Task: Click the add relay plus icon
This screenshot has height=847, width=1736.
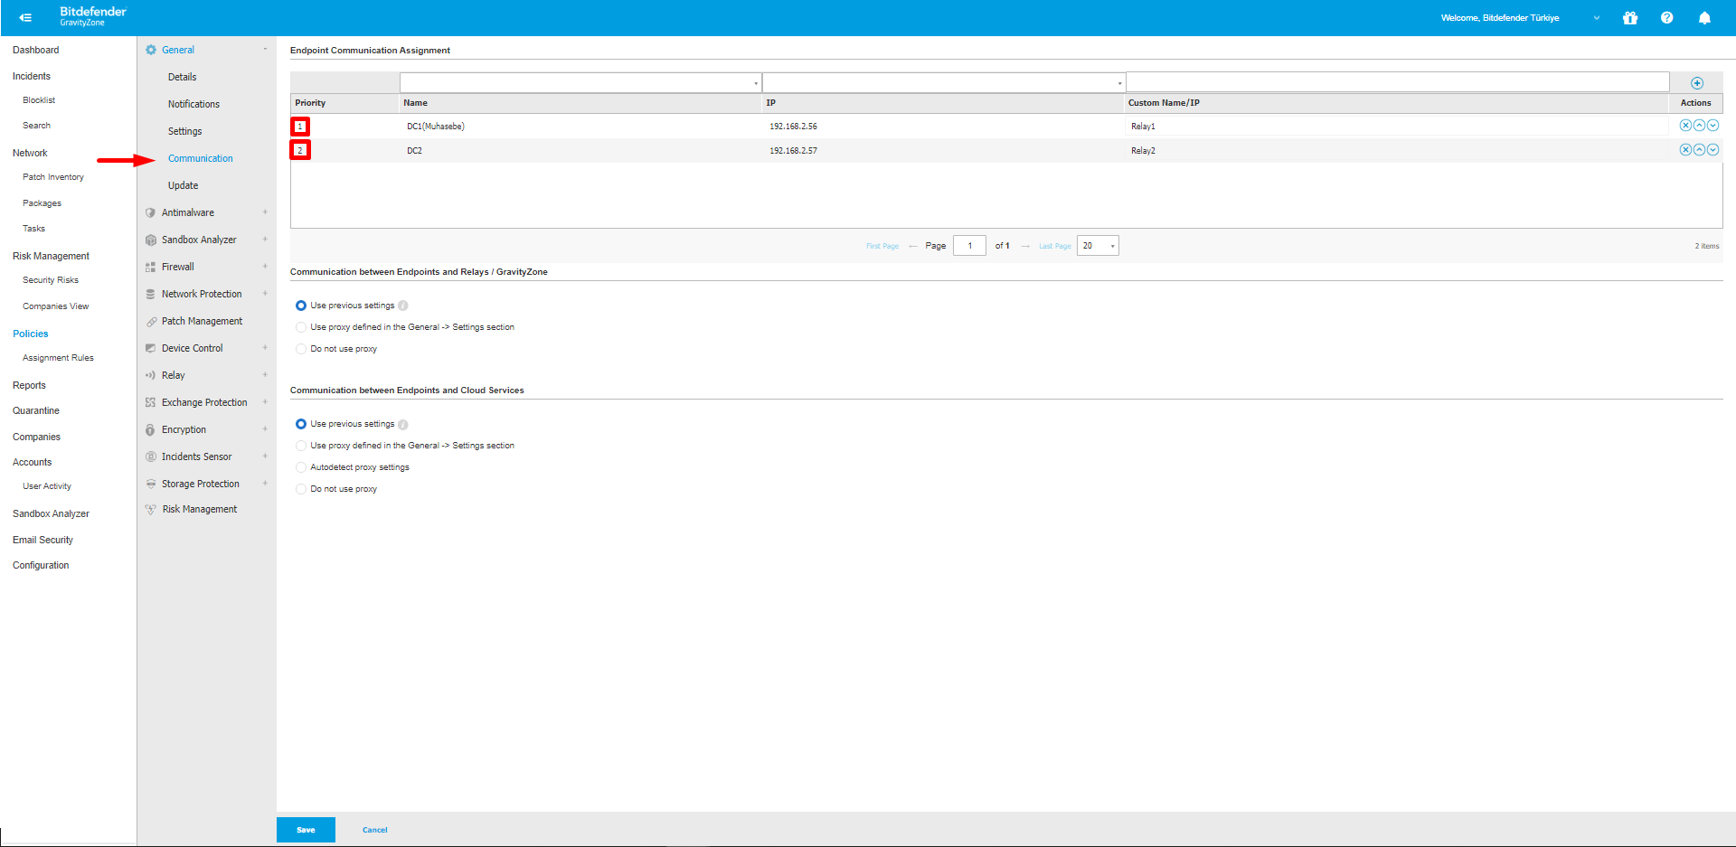Action: [x=1696, y=83]
